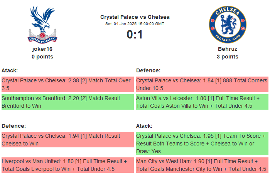Select the Both Teams to Score bet row
Screen dimensions: 270x177
(x=202, y=144)
